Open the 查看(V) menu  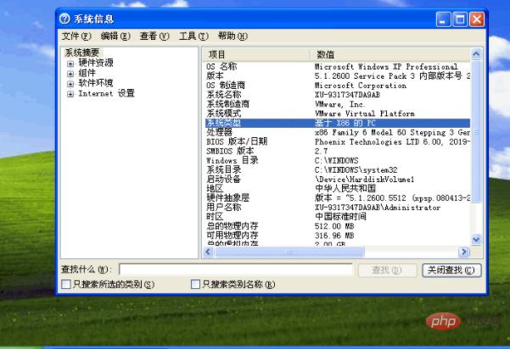pyautogui.click(x=154, y=36)
